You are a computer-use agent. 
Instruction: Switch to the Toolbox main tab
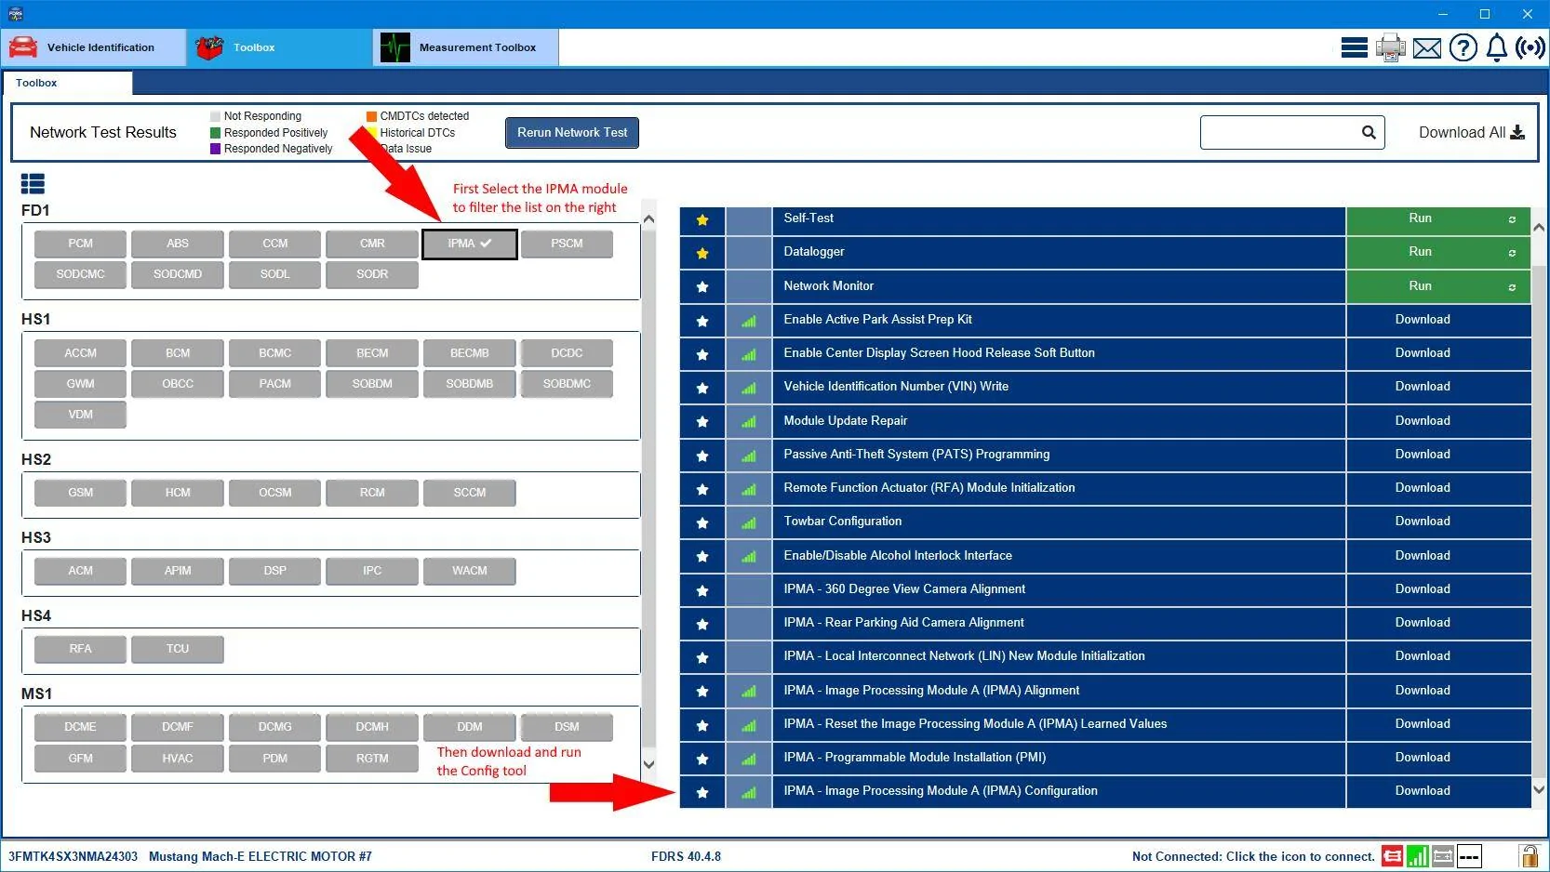coord(279,47)
